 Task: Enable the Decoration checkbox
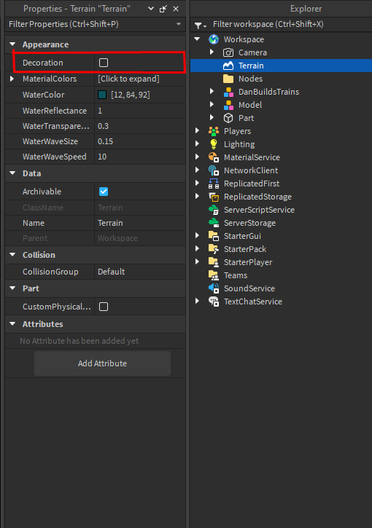click(104, 63)
